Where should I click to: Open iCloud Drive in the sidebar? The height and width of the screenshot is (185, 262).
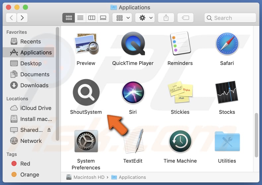pos(29,108)
